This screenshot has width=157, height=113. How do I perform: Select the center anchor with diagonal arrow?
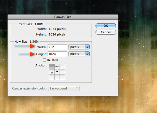click(57, 72)
